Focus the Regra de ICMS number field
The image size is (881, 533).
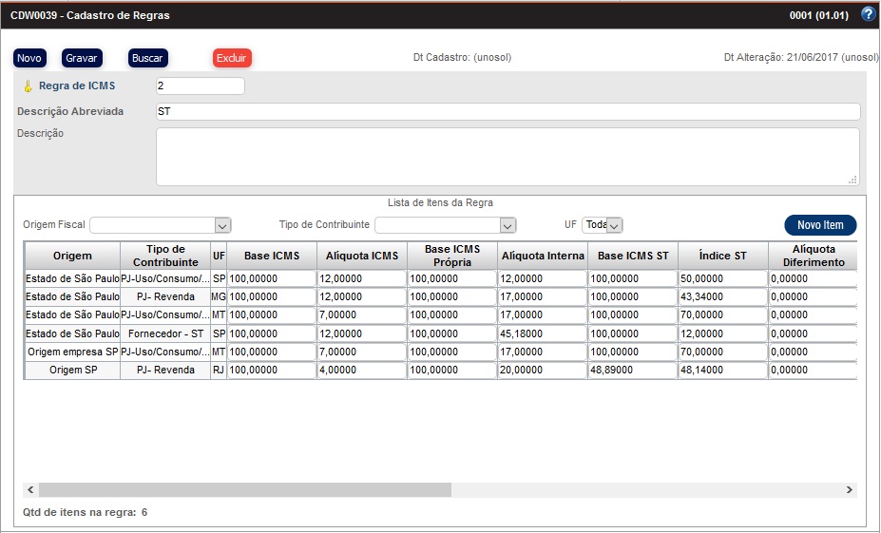tap(200, 86)
